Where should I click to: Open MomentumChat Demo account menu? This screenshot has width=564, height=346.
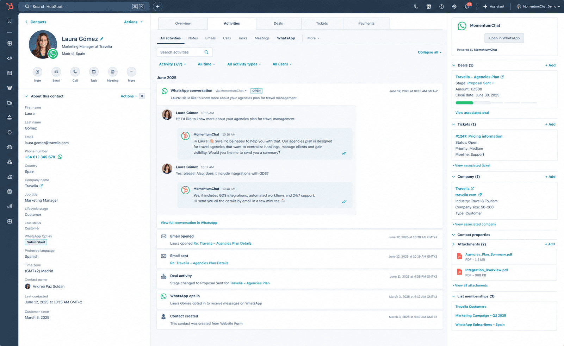pyautogui.click(x=538, y=6)
